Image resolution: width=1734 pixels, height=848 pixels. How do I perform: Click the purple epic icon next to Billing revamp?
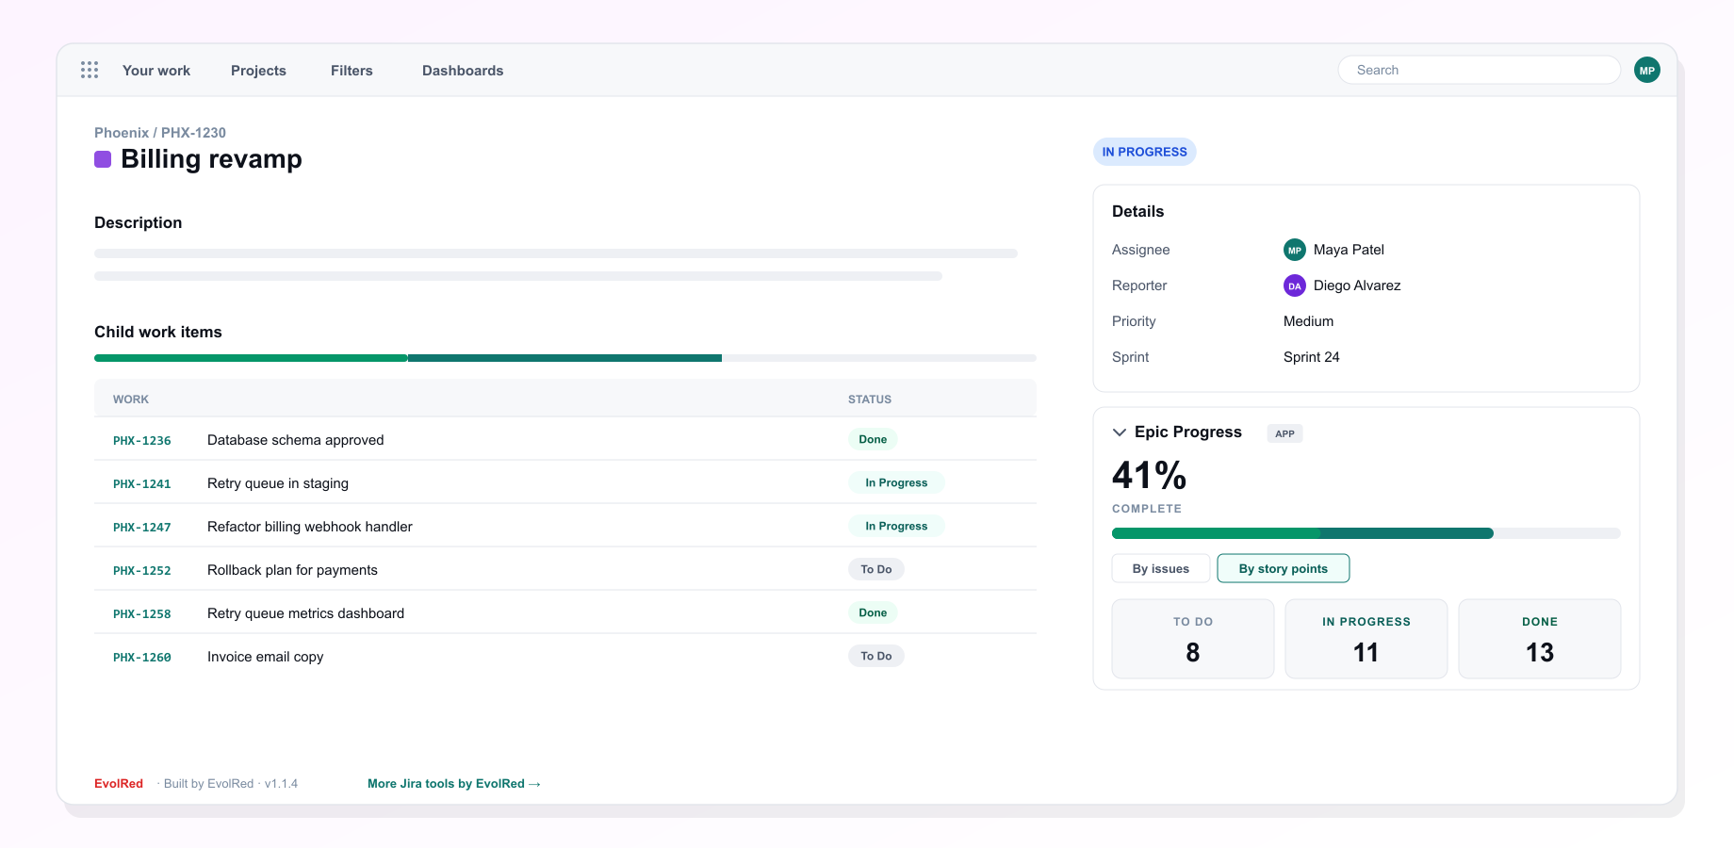[103, 159]
